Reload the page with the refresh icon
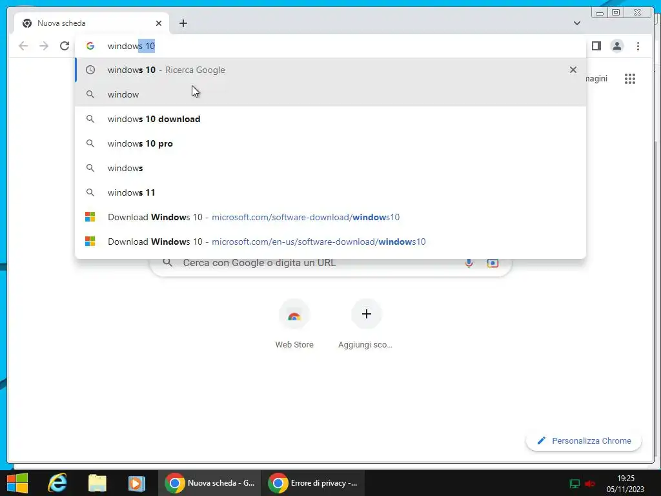This screenshot has width=661, height=496. pyautogui.click(x=64, y=46)
